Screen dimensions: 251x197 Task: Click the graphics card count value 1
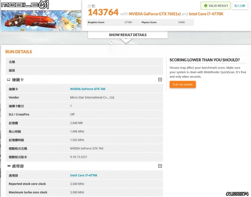click(71, 106)
